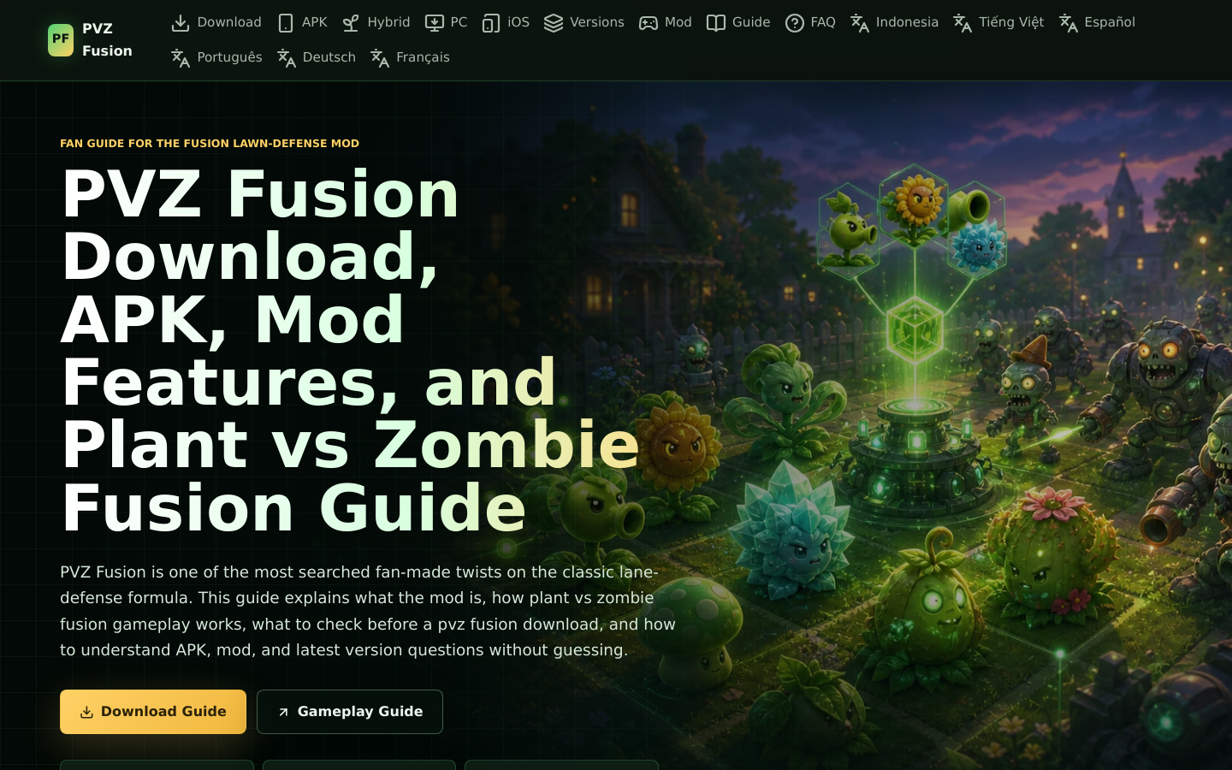The width and height of the screenshot is (1232, 770).
Task: Open the iOS nav label
Action: pos(518,22)
